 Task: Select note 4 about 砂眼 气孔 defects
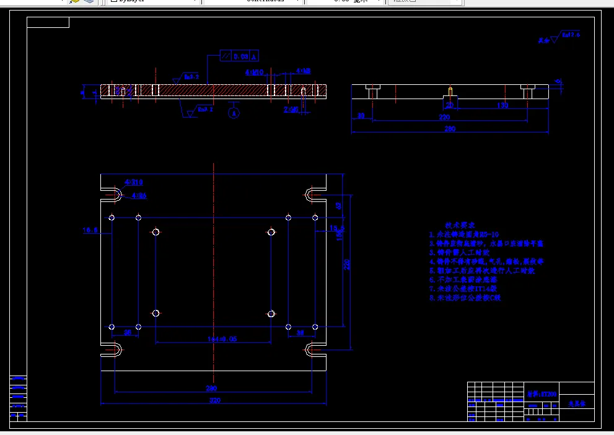point(486,261)
